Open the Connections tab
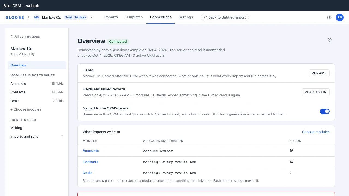 click(x=161, y=17)
